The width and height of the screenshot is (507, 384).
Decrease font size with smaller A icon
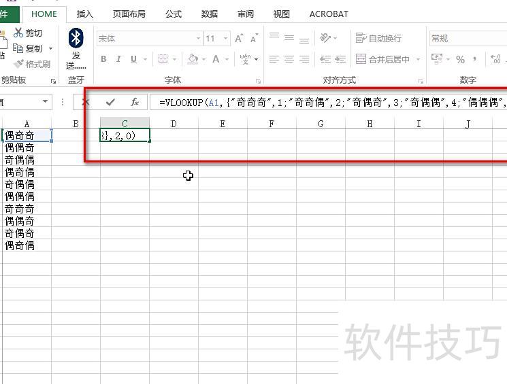tap(254, 39)
